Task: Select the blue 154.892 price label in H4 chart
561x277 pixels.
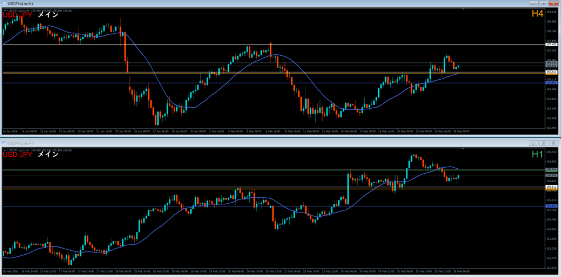Action: pyautogui.click(x=551, y=83)
